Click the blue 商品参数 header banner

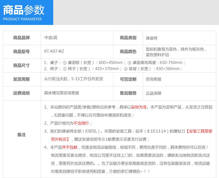[26, 12]
